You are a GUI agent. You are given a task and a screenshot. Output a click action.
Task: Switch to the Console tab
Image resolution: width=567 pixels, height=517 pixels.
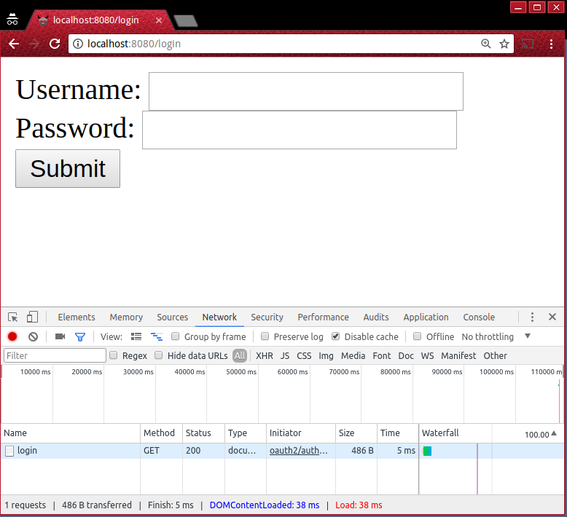point(479,317)
